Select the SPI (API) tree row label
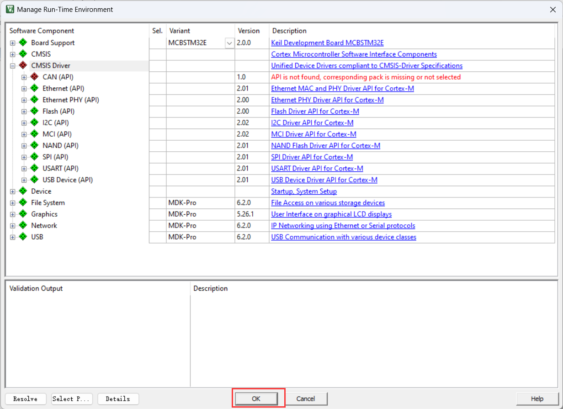 tap(55, 157)
